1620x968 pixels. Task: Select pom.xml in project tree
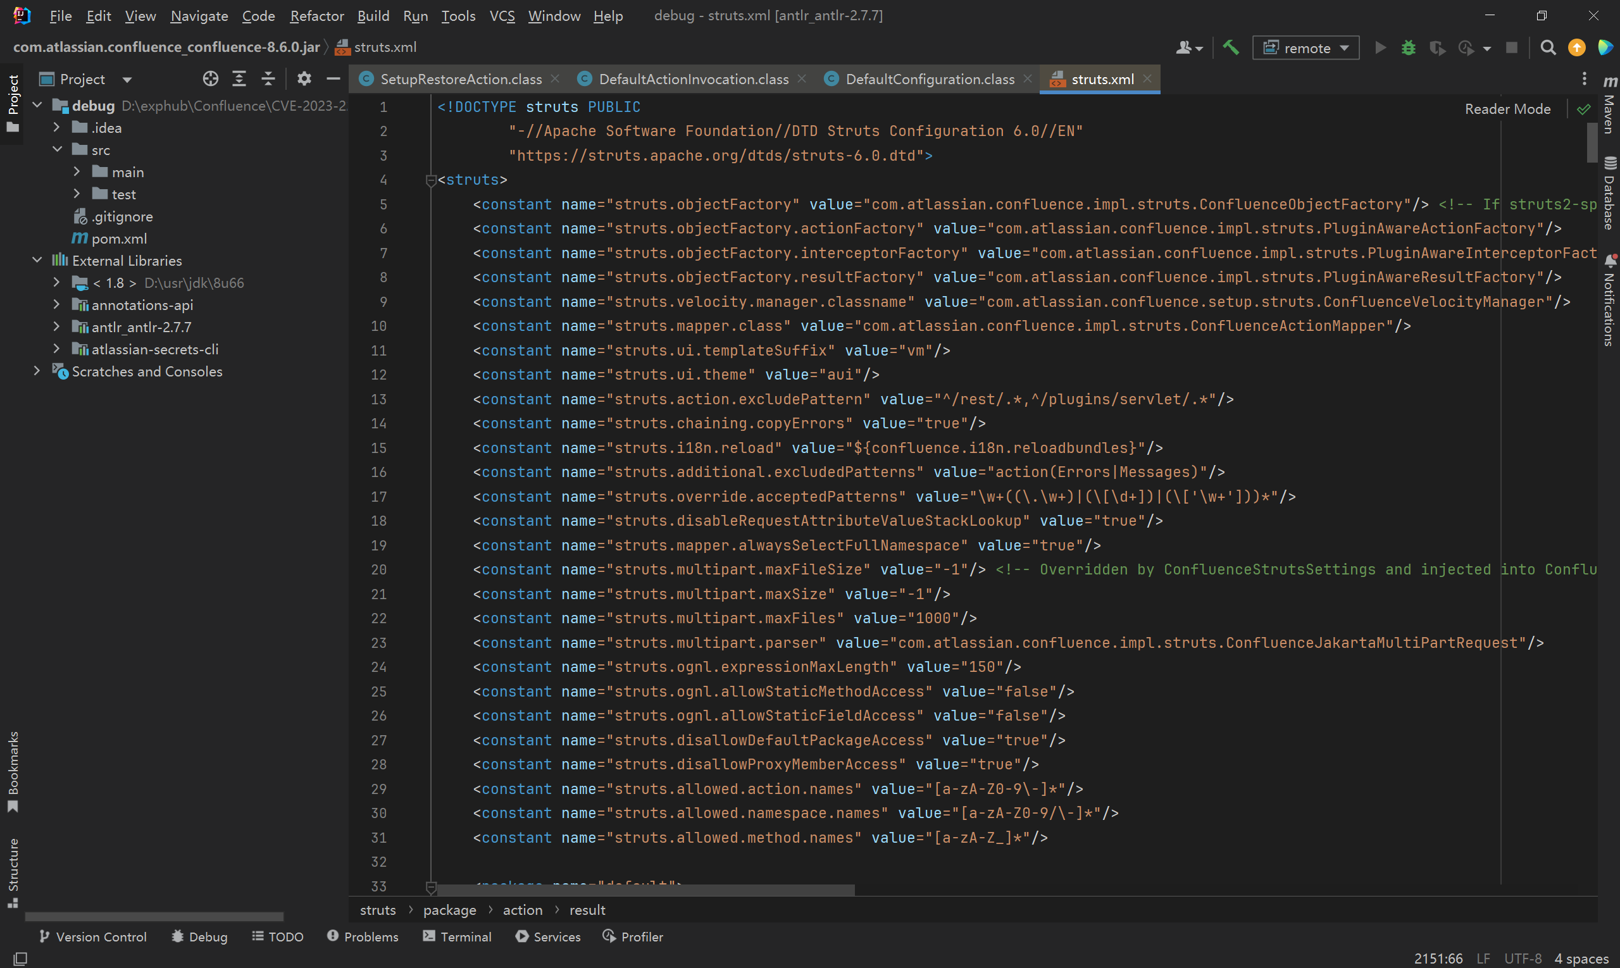point(109,239)
